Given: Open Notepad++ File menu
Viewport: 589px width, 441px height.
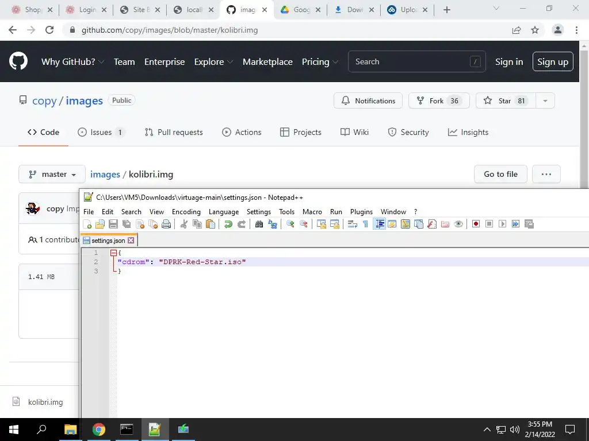Looking at the screenshot, I should click(89, 212).
